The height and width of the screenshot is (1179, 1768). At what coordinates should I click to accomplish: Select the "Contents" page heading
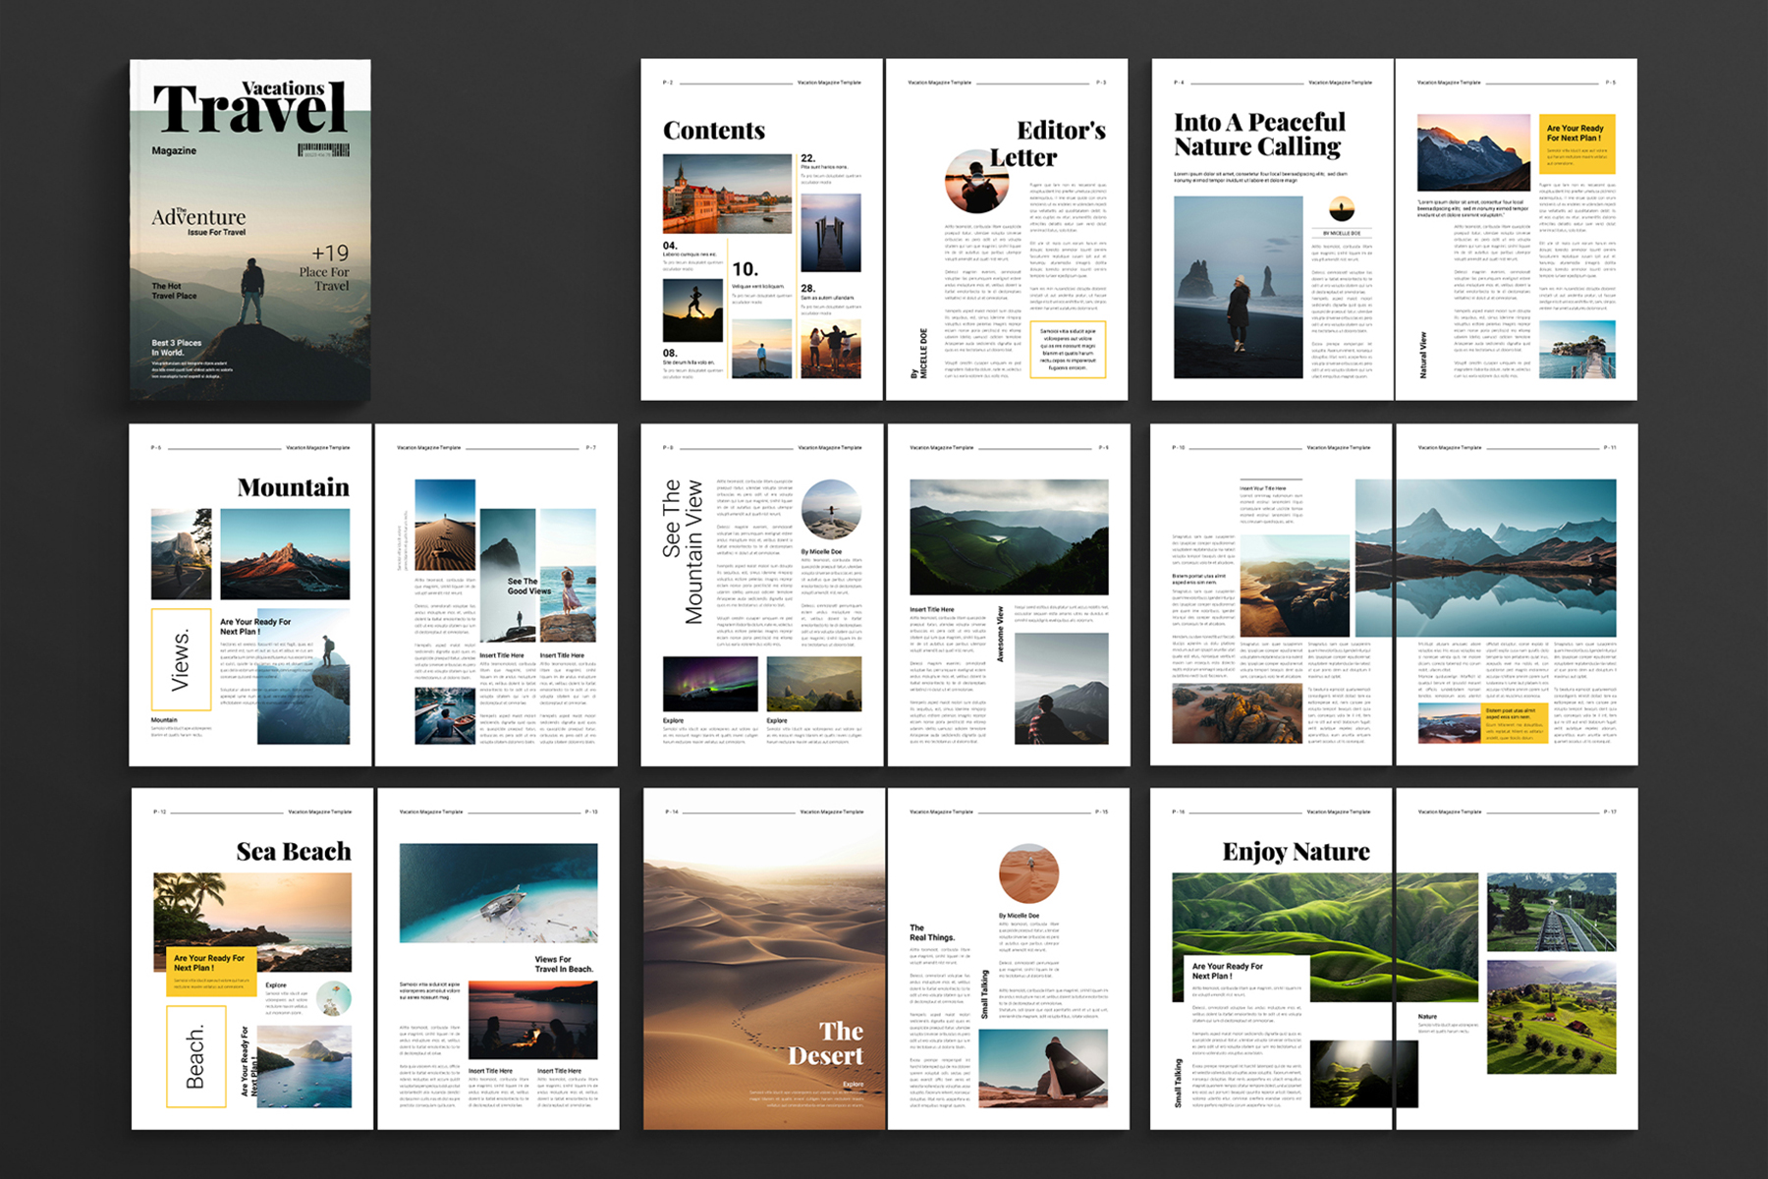point(714,131)
